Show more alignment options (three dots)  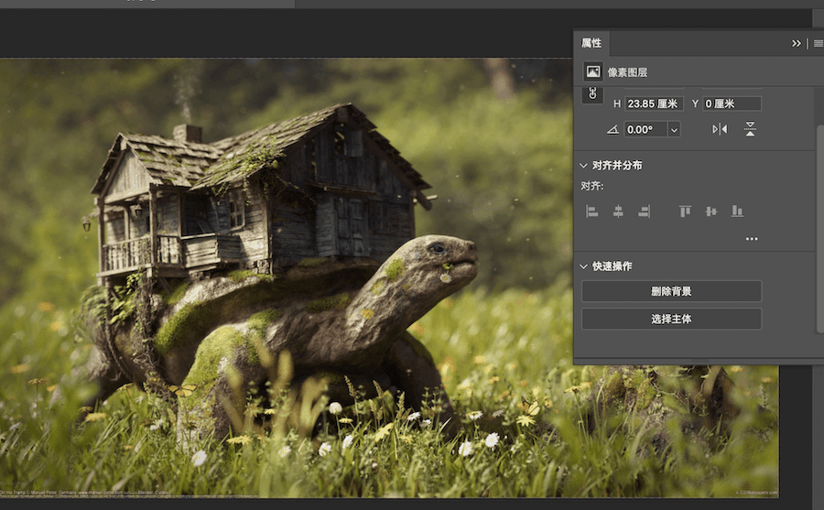pyautogui.click(x=752, y=239)
